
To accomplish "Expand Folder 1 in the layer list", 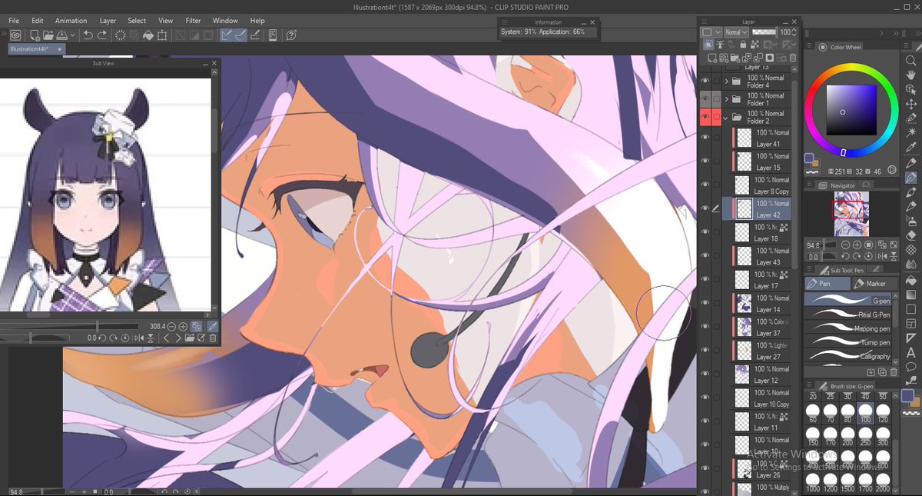I will point(726,99).
